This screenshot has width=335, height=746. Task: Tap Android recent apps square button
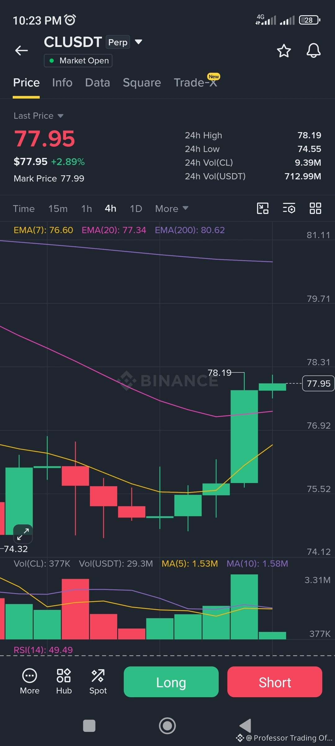(x=89, y=726)
